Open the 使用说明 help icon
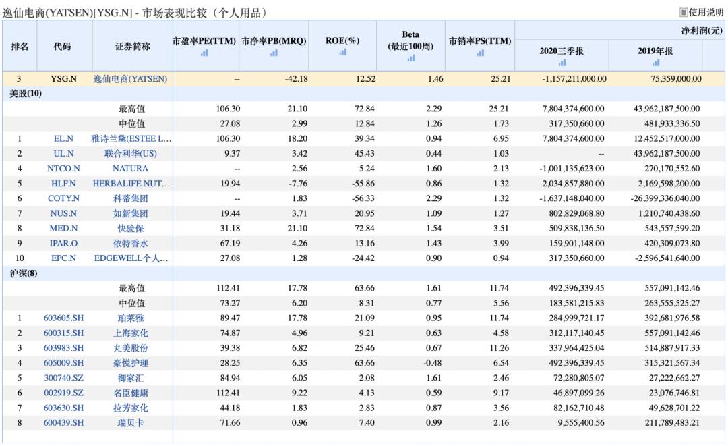This screenshot has height=446, width=728. click(x=684, y=12)
